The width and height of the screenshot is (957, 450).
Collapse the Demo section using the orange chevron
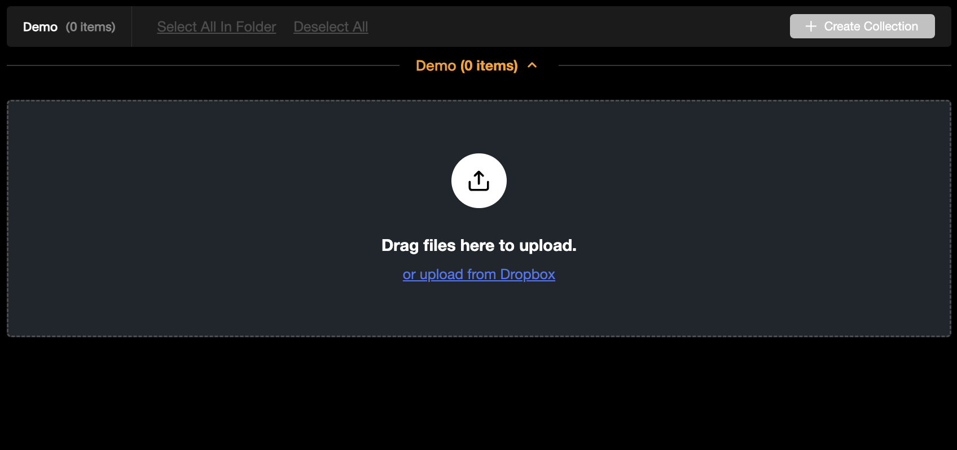532,65
